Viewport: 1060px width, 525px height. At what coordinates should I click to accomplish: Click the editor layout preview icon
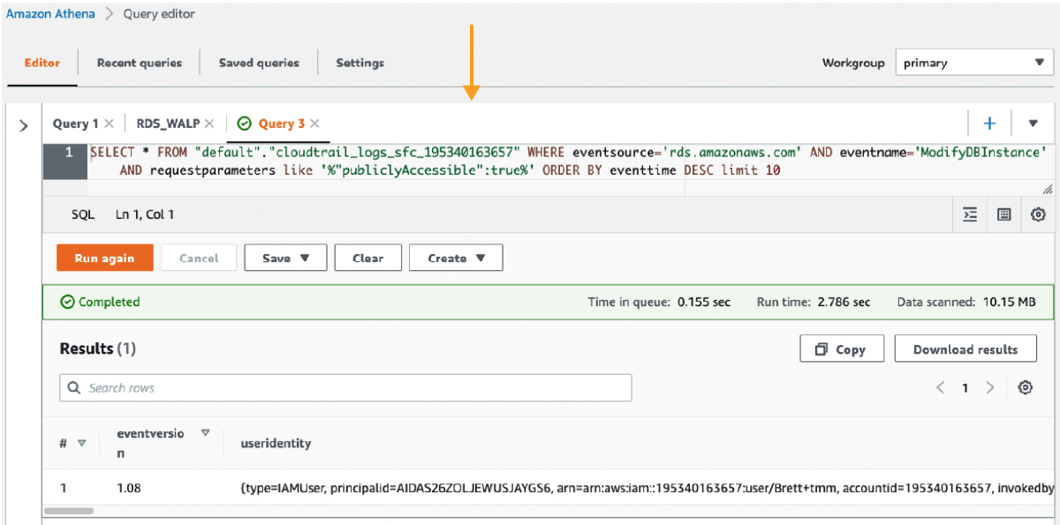(1004, 214)
